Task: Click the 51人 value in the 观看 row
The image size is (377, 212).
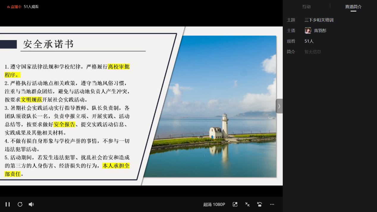Action: [309, 41]
